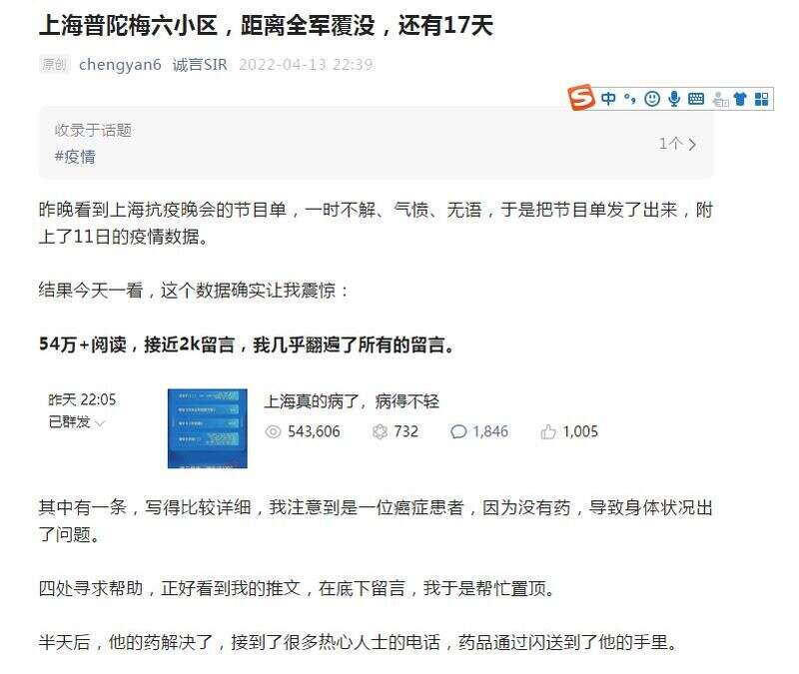Open the Sogou toolbox grid icon
The height and width of the screenshot is (674, 799).
[x=761, y=99]
